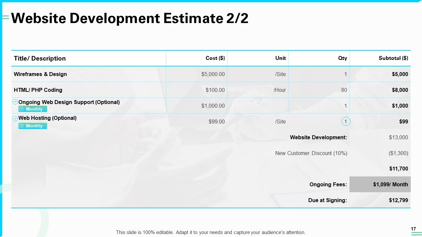Select the New Customer Discount (10%) label
Image resolution: width=422 pixels, height=237 pixels.
[311, 153]
